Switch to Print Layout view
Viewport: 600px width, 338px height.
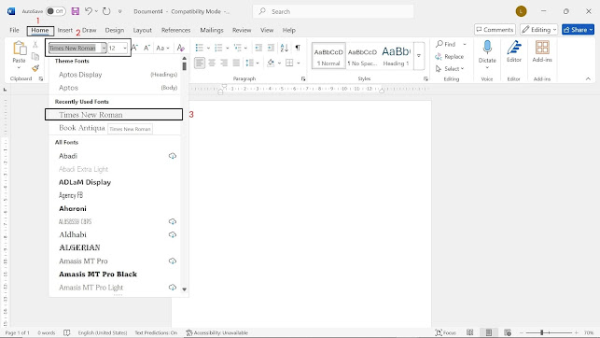tap(489, 332)
